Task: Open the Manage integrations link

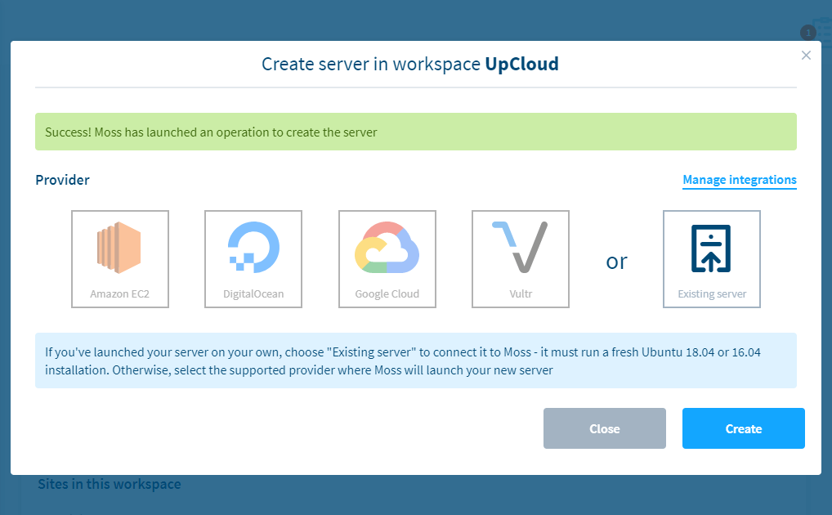Action: click(739, 180)
